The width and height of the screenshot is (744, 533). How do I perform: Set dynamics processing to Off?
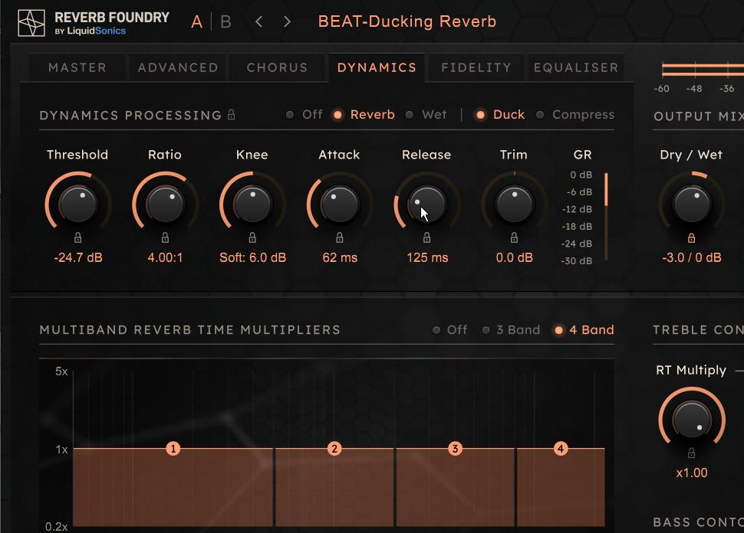coord(305,115)
